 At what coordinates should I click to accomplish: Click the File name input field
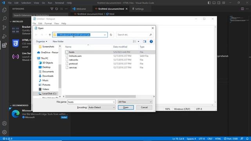point(91,102)
